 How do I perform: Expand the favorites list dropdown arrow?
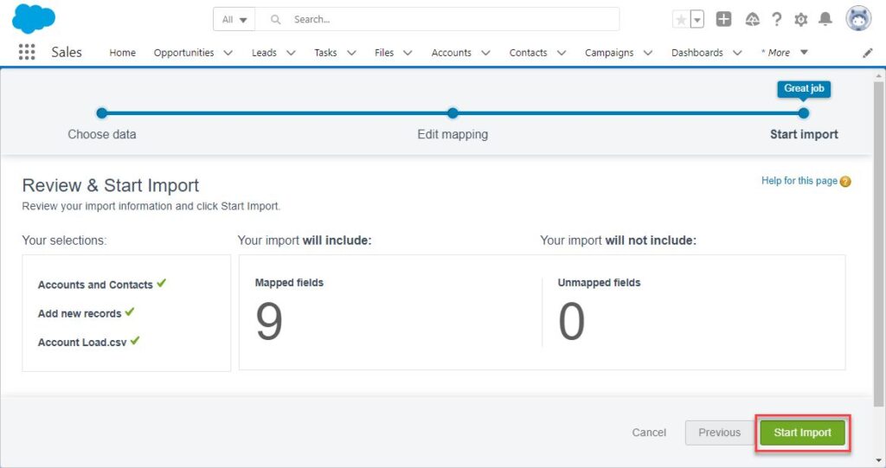[697, 19]
